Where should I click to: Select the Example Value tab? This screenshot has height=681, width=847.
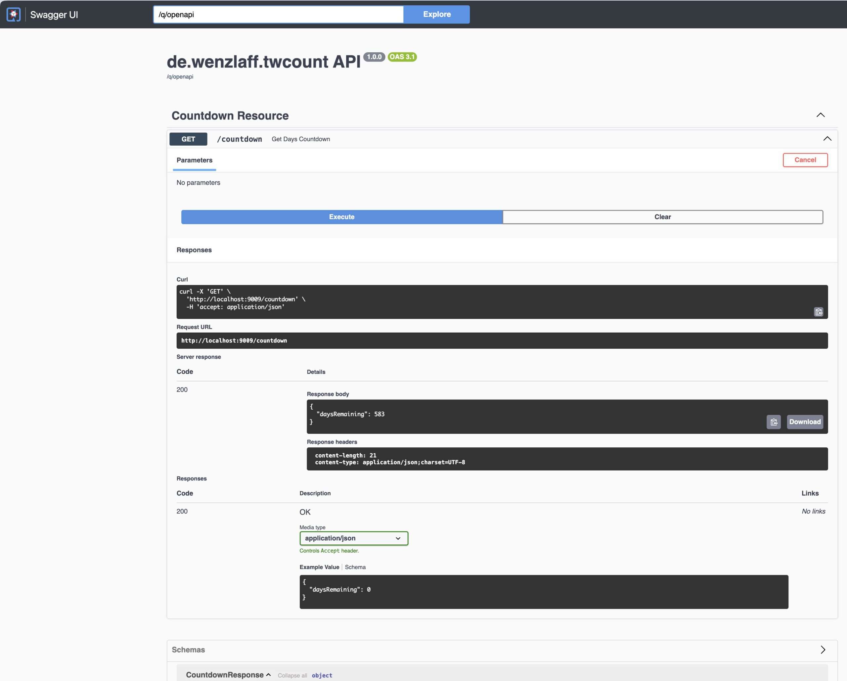click(319, 567)
